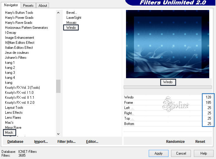Cancel the Filters Unlimited dialog
This screenshot has height=159, width=216.
tap(181, 153)
